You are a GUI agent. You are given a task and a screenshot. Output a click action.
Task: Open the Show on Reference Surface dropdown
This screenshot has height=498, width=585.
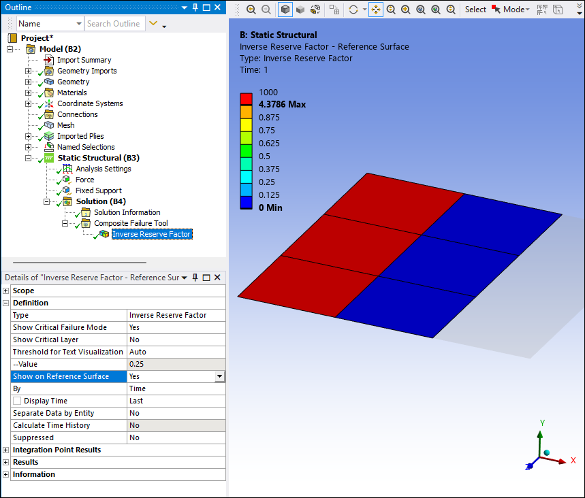tap(219, 376)
